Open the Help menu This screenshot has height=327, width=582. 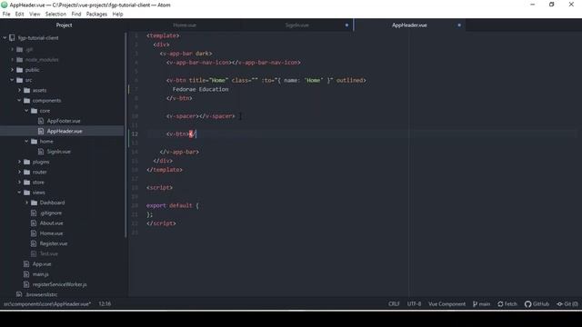pos(117,15)
